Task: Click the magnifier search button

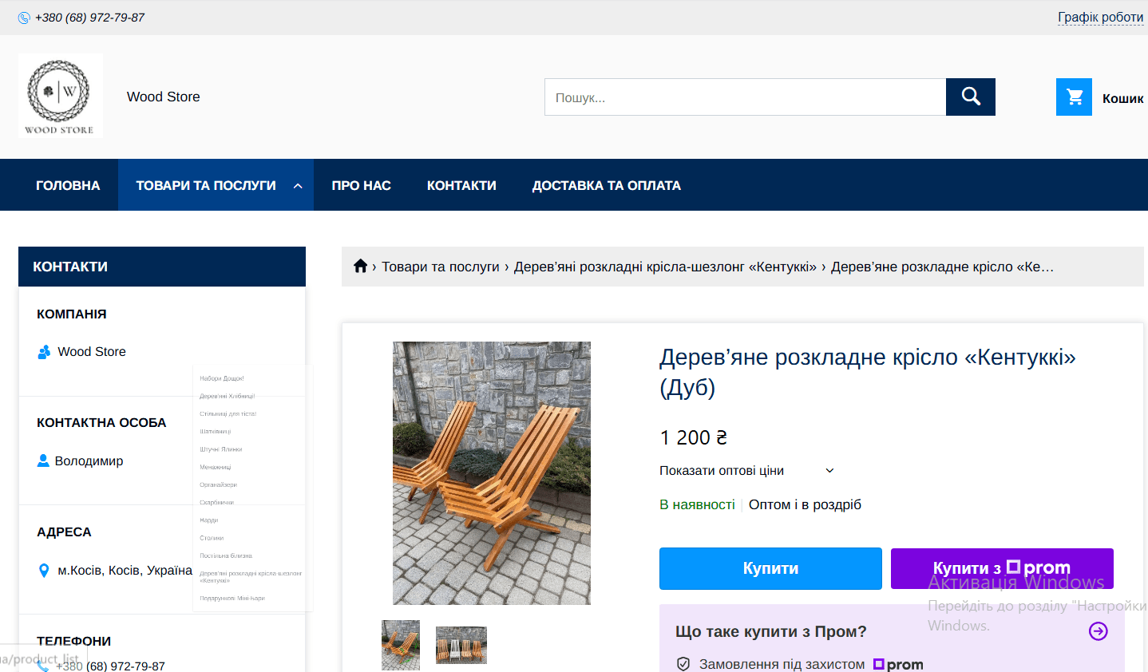Action: [970, 97]
